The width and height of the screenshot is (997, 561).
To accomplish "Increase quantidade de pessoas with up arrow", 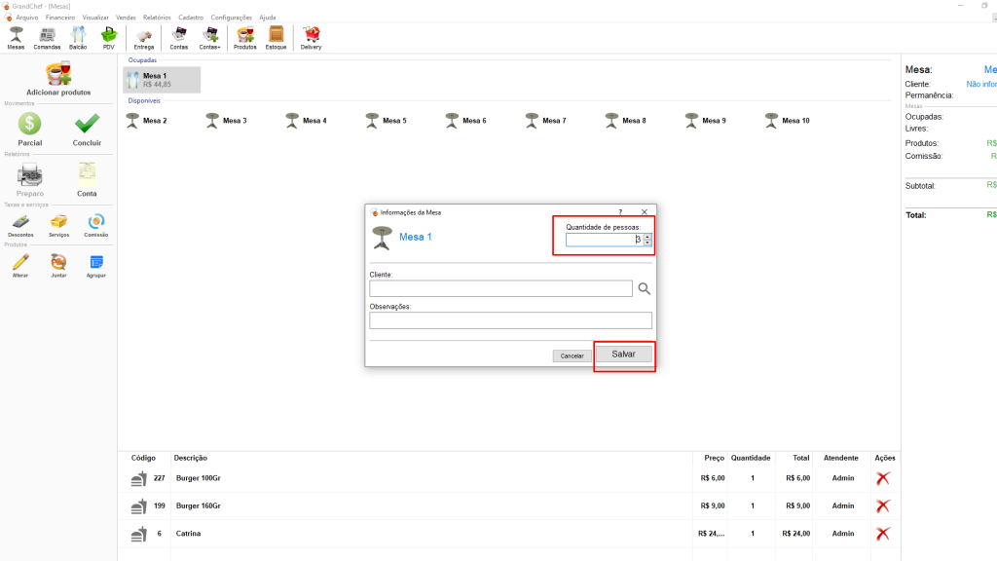I will point(647,237).
